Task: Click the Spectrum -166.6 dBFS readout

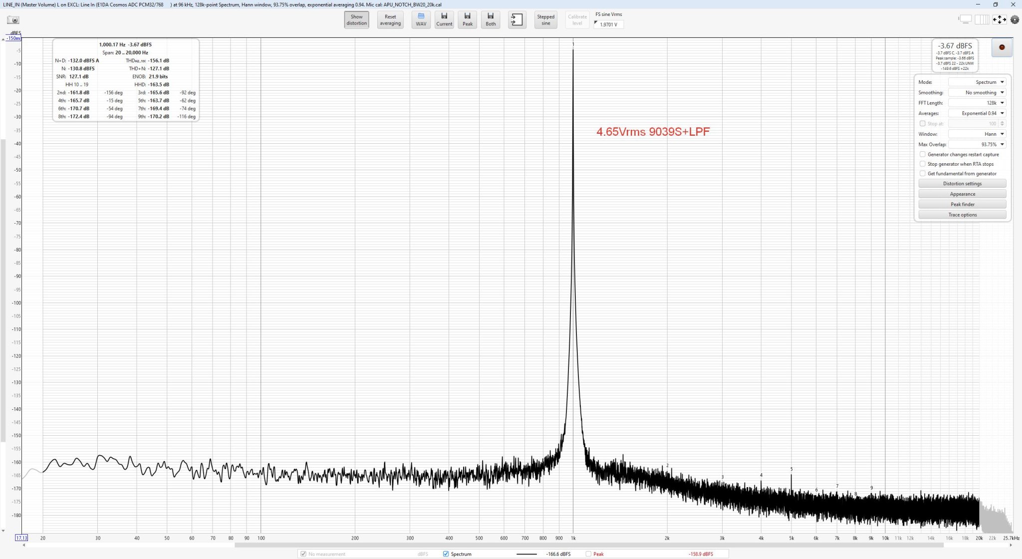Action: pos(558,554)
